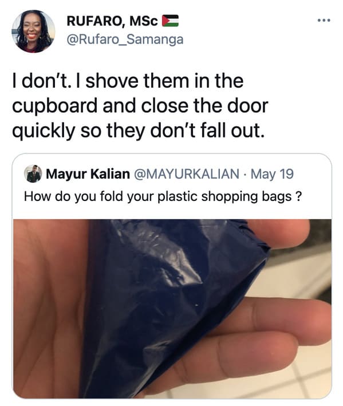343x406 pixels.
Task: Open the quoted tweet header row
Action: pyautogui.click(x=159, y=174)
